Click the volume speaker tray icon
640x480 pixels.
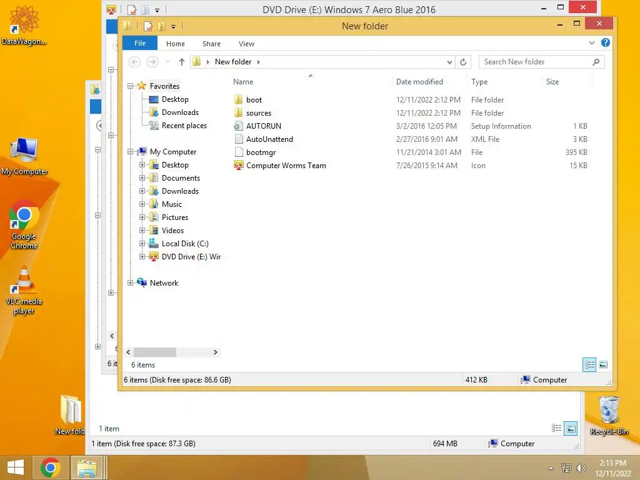coord(581,467)
